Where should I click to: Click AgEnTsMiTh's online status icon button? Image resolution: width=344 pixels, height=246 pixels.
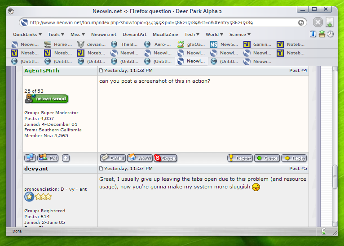click(x=30, y=158)
